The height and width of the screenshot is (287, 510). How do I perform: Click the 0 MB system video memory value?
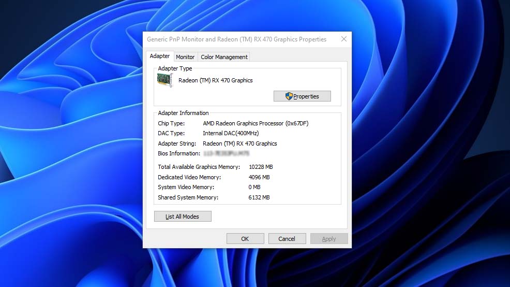pyautogui.click(x=254, y=187)
